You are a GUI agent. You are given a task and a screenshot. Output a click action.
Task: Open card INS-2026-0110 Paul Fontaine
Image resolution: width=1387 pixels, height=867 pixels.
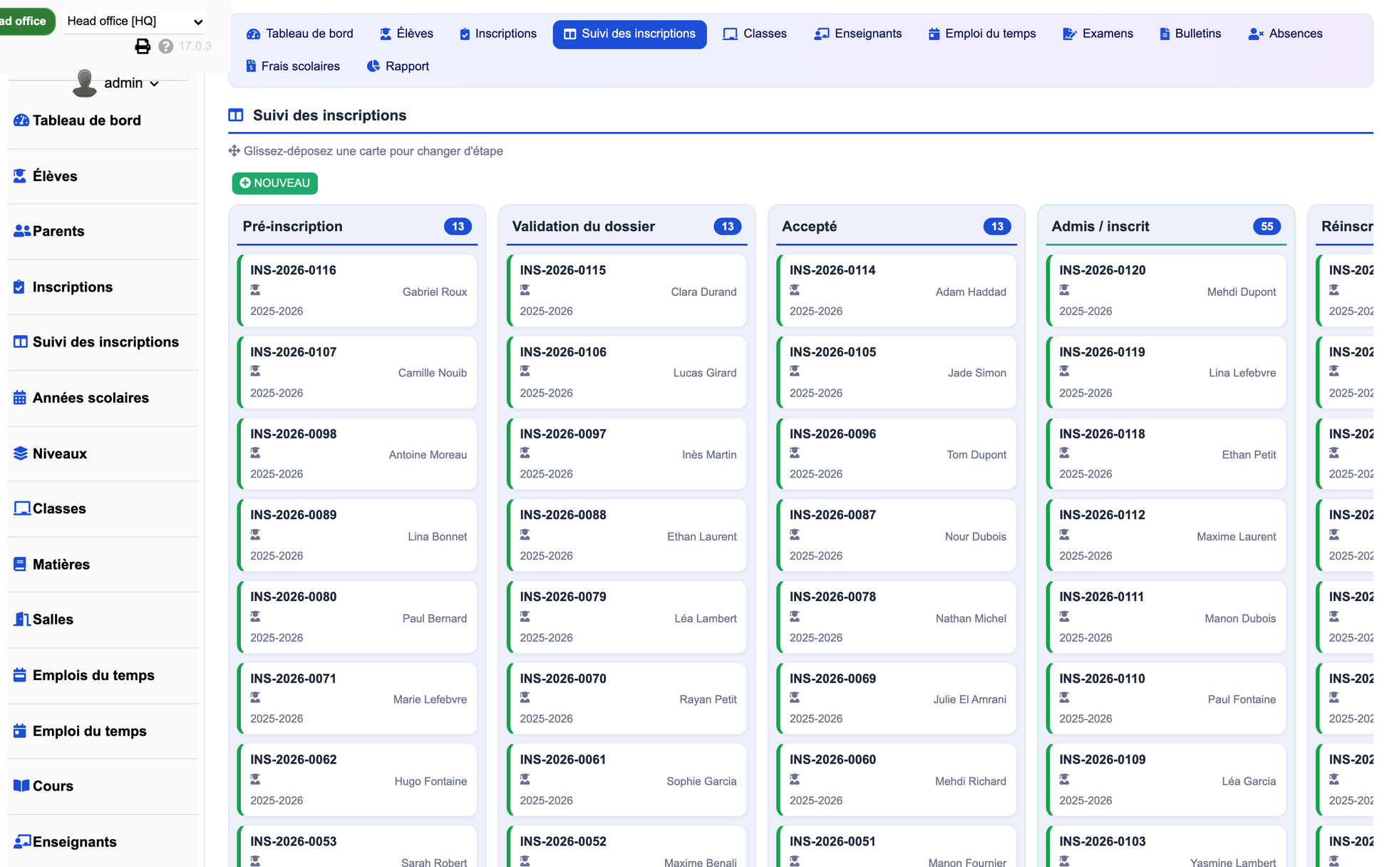pyautogui.click(x=1167, y=698)
